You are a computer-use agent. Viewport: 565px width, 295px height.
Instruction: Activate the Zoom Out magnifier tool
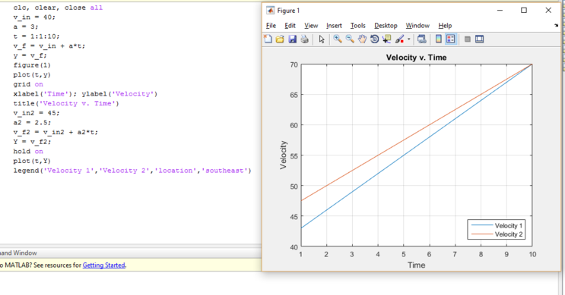click(350, 39)
